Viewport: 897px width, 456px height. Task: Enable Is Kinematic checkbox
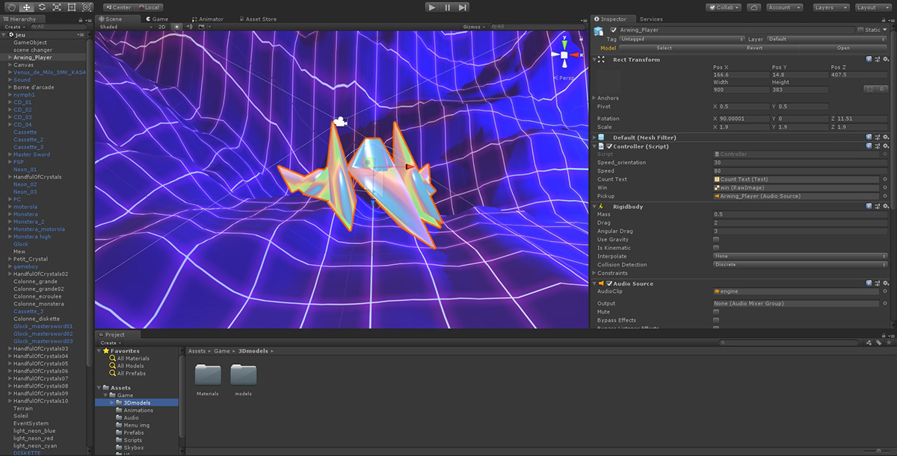point(716,248)
